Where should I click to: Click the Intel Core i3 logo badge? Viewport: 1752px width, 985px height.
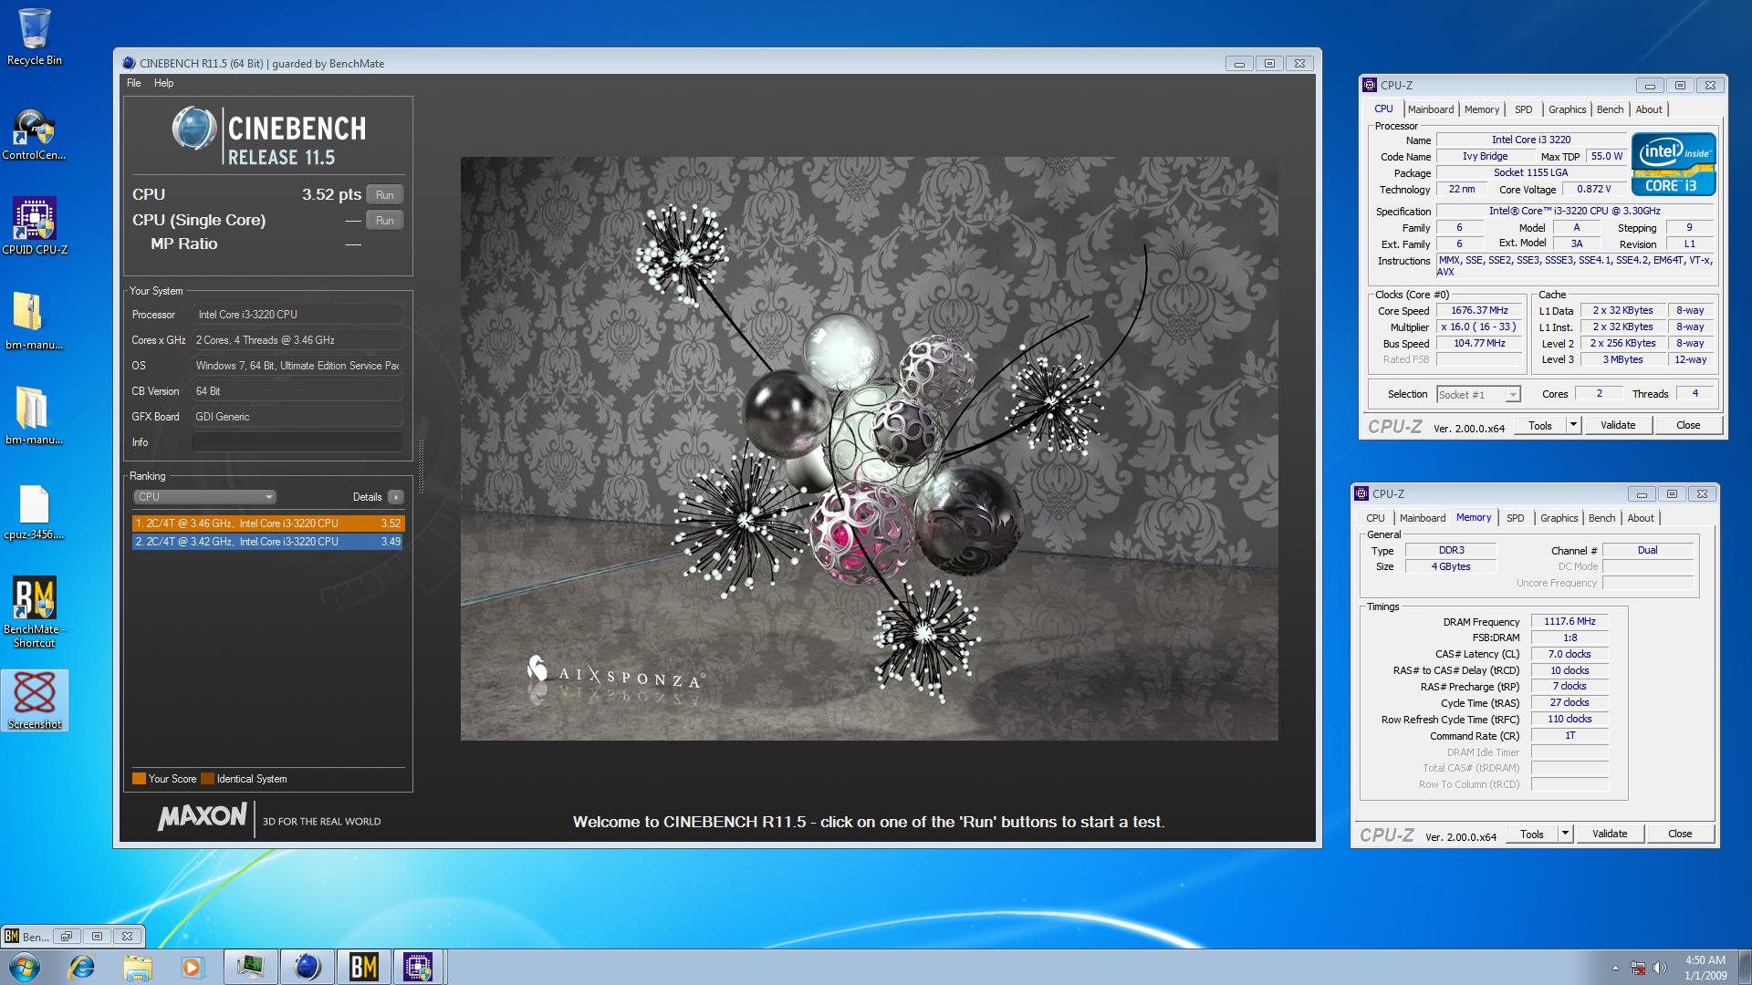(x=1674, y=164)
